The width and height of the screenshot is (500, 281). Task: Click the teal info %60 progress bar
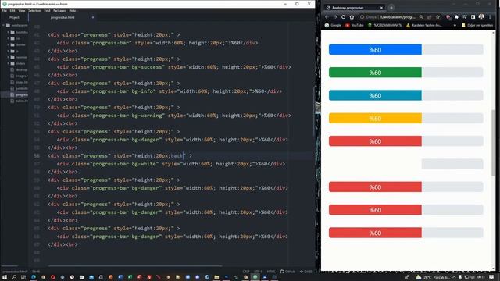(375, 95)
